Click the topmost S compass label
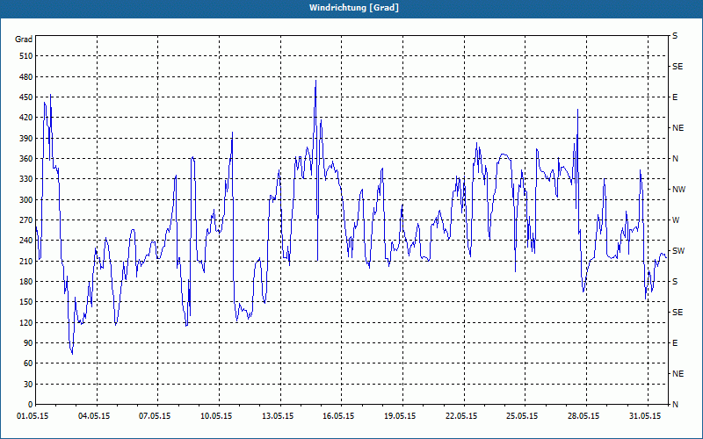 [675, 36]
